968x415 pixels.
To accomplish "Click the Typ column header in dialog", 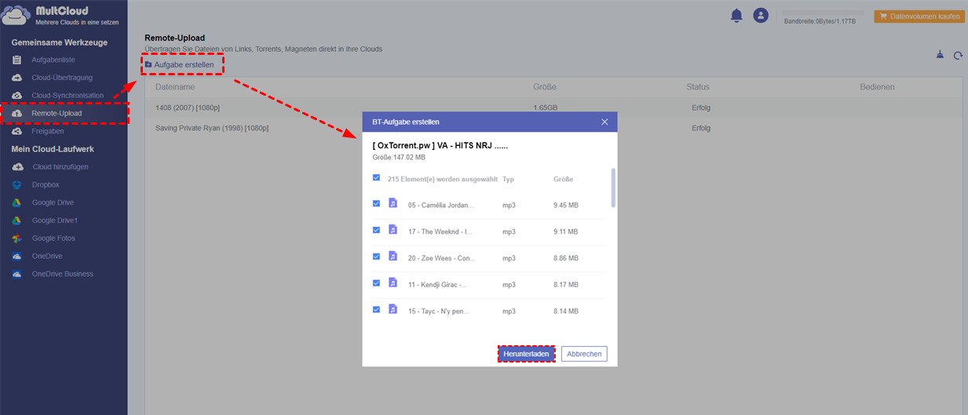I will tap(508, 179).
